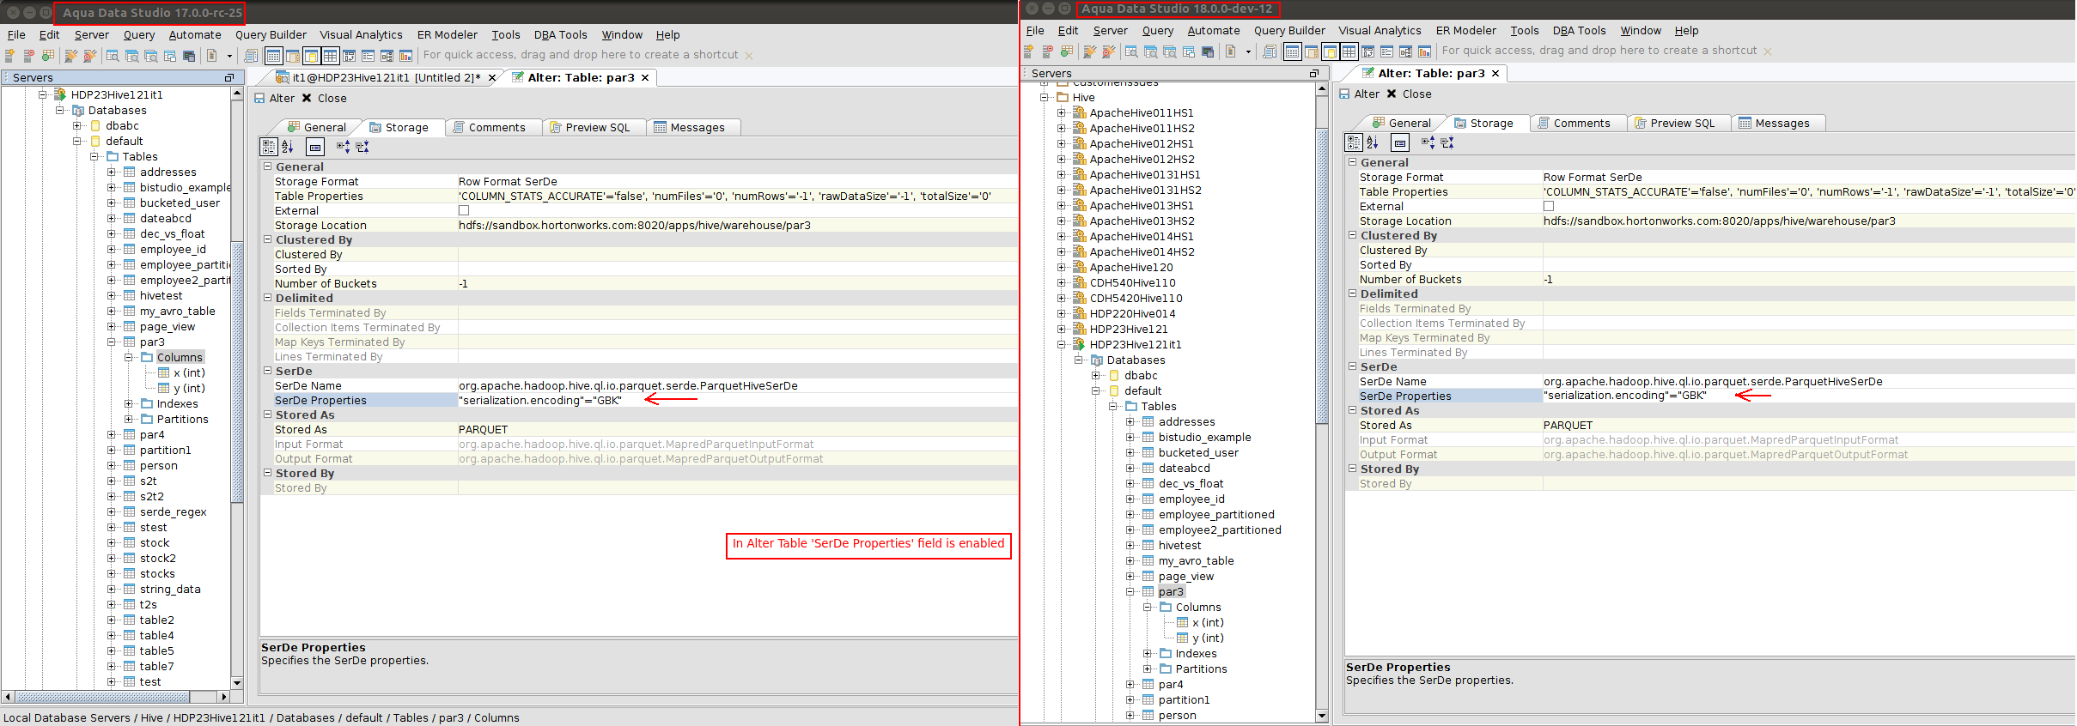This screenshot has height=726, width=2077.
Task: Collapse the Hive folder in right tree
Action: 1045,97
